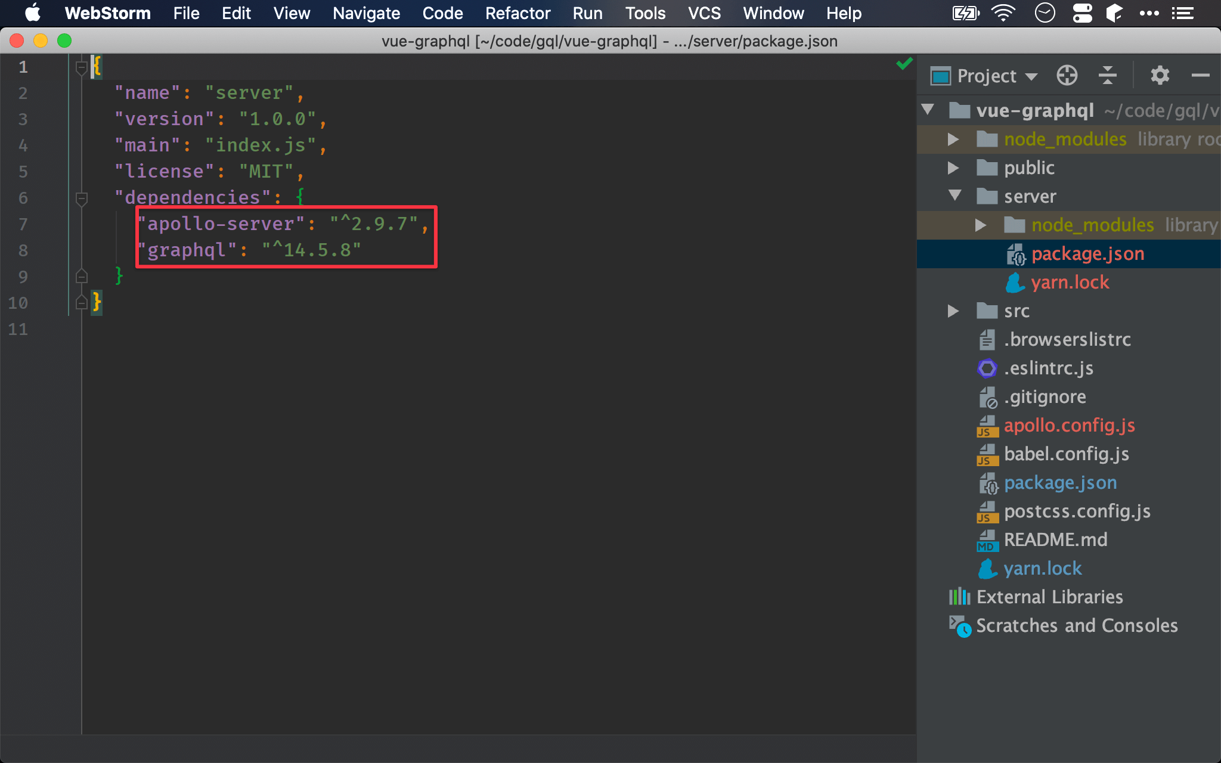Click the battery status icon in menu bar
The width and height of the screenshot is (1221, 763).
[966, 13]
